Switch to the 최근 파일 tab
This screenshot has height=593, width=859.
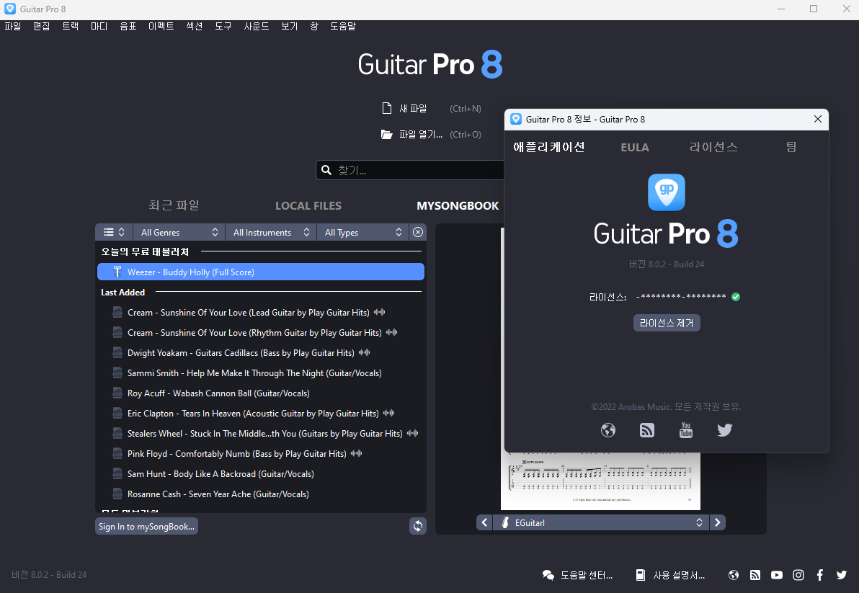click(174, 205)
